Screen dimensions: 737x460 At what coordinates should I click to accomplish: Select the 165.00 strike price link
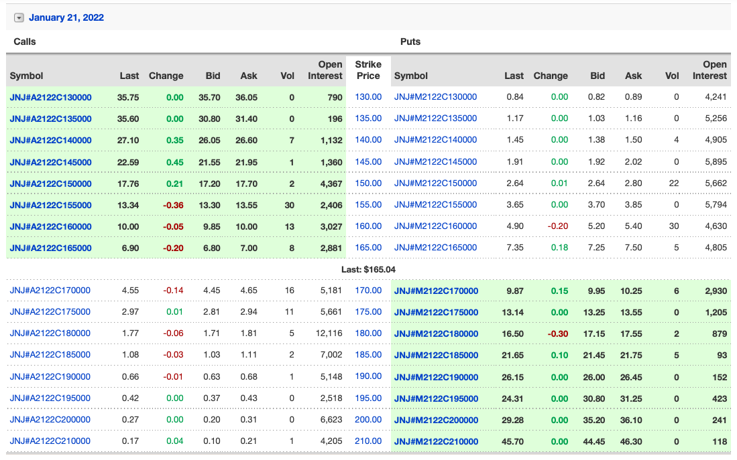(x=367, y=248)
